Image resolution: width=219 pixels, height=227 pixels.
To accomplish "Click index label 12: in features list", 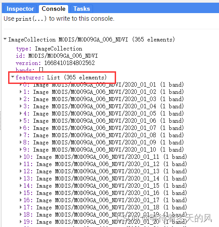I will pos(28,171).
